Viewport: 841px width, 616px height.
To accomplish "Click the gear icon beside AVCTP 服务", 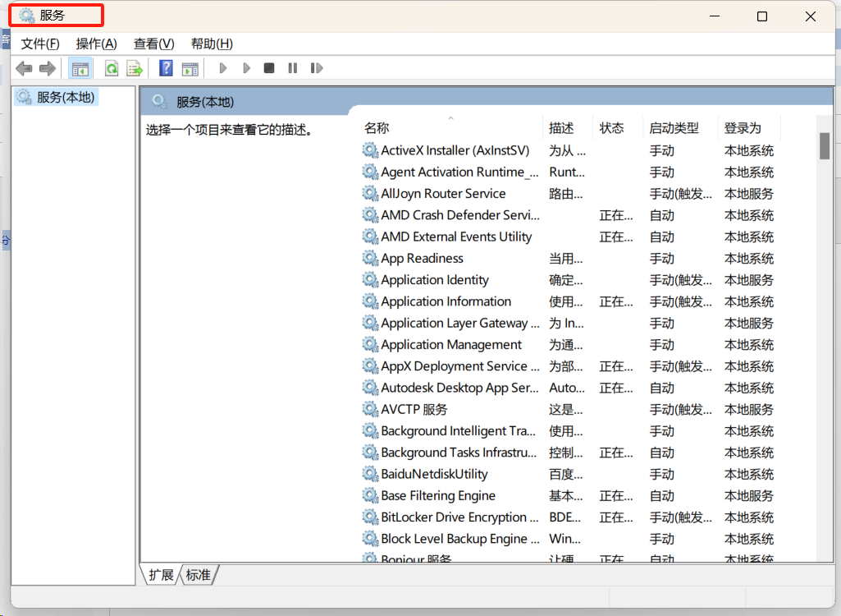I will pos(370,409).
